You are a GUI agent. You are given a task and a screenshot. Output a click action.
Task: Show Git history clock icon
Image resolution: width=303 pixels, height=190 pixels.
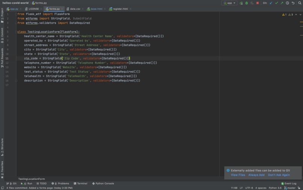tap(287, 3)
